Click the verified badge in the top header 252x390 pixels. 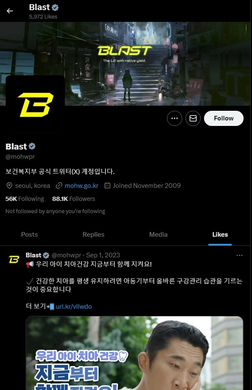[x=55, y=8]
